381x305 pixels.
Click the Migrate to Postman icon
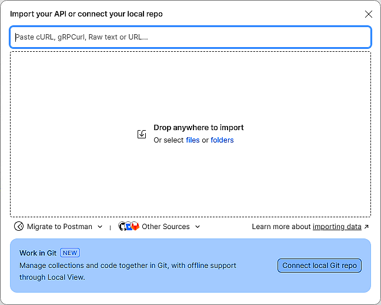point(19,226)
